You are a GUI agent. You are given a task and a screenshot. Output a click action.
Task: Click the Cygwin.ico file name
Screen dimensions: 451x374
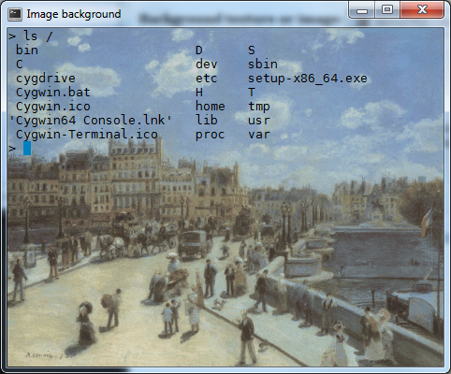click(53, 107)
